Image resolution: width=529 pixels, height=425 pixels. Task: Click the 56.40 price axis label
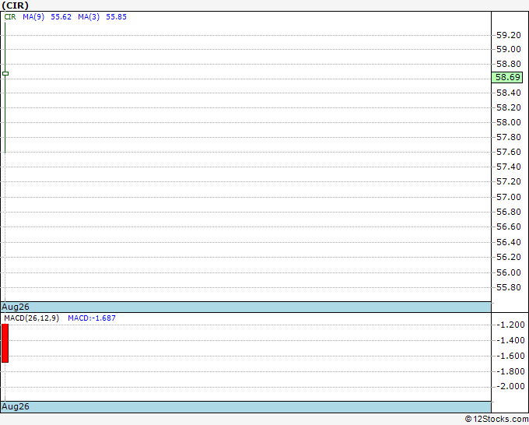point(509,242)
